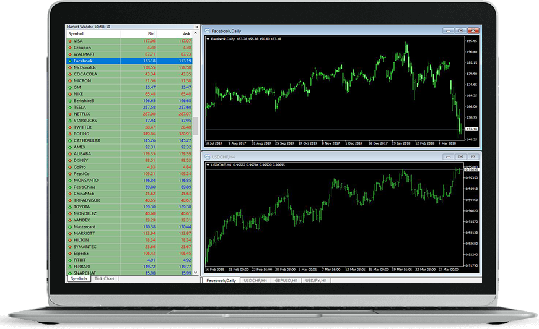
Task: Click the arrow icon beside BOEING
Action: [x=70, y=134]
